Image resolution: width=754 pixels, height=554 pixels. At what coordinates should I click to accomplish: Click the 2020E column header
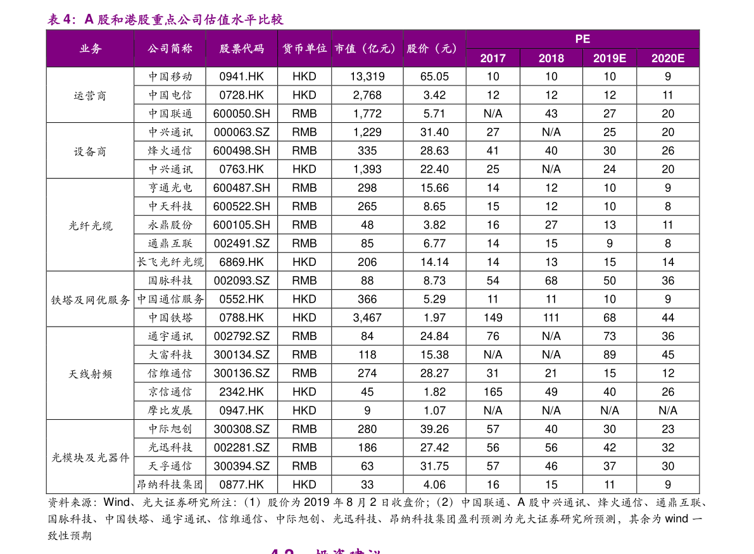click(668, 58)
